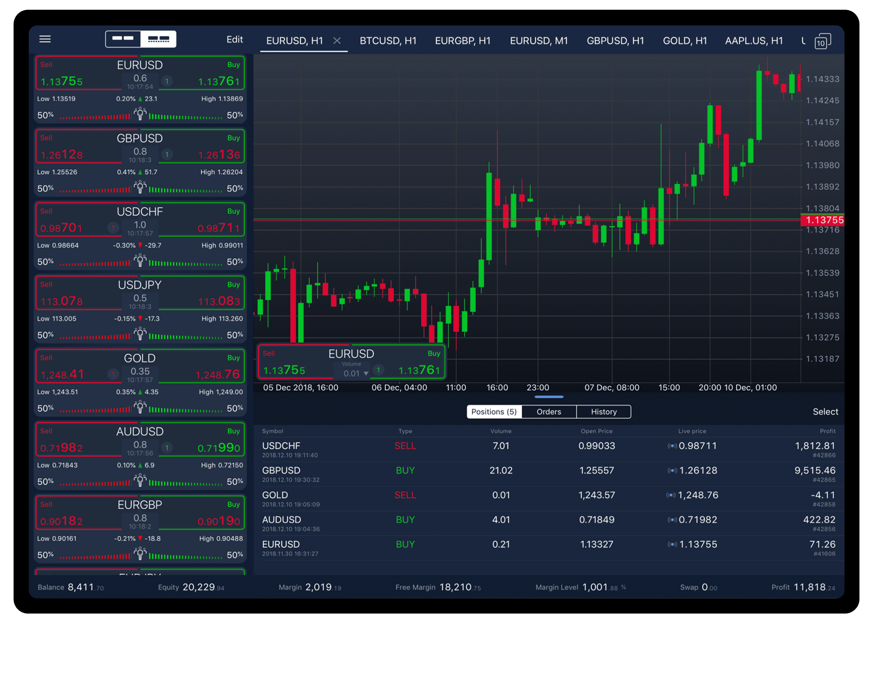Switch to compact watchlist view toggle
This screenshot has height=683, width=873.
(x=123, y=39)
